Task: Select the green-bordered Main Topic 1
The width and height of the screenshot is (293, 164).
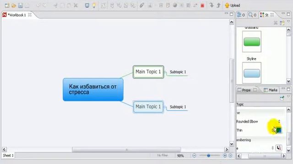Action: click(148, 72)
